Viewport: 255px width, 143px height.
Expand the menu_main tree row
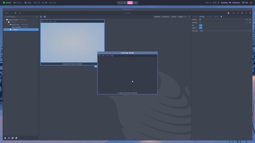(8, 25)
